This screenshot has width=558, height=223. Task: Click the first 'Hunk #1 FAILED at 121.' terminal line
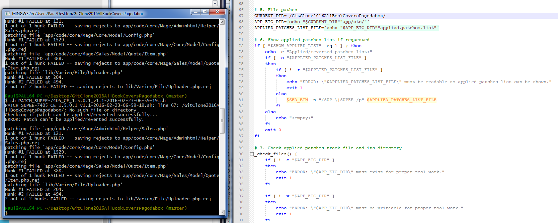tap(34, 21)
